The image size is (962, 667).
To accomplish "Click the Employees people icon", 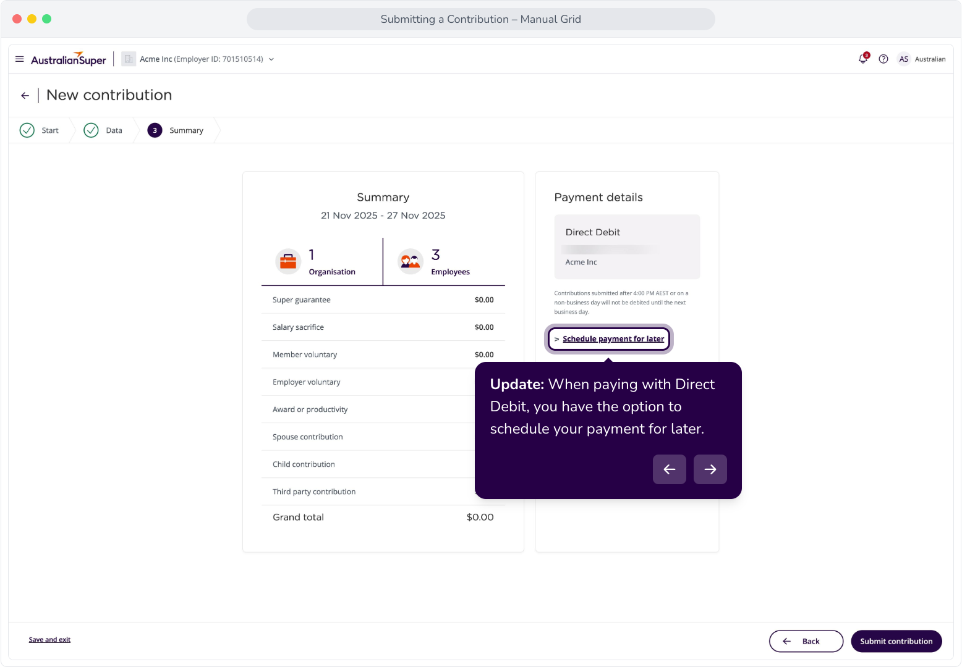I will (x=411, y=261).
